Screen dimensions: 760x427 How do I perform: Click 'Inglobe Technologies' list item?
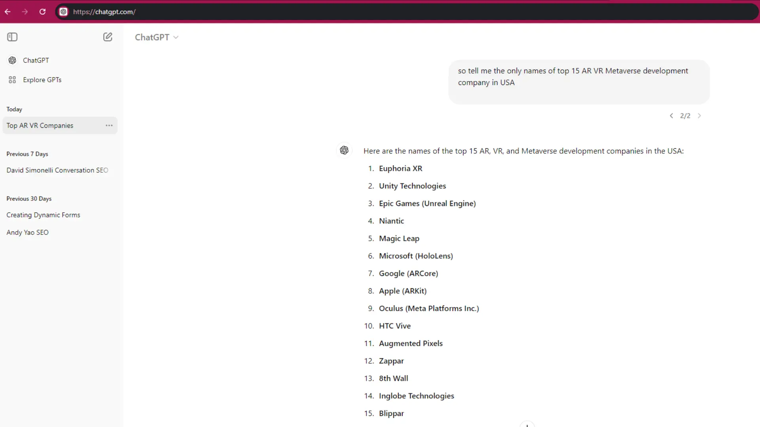(416, 396)
